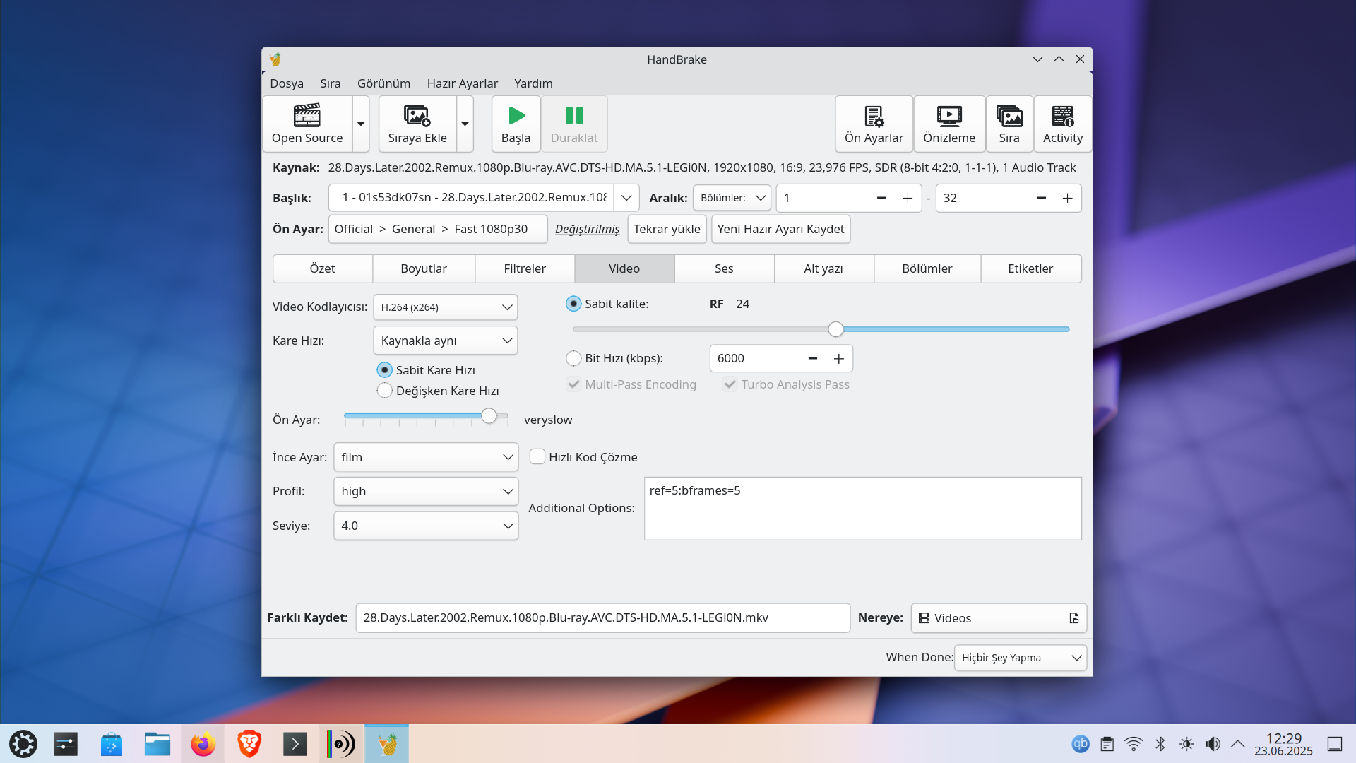Open the Profil high dropdown
This screenshot has height=763, width=1356.
point(426,491)
